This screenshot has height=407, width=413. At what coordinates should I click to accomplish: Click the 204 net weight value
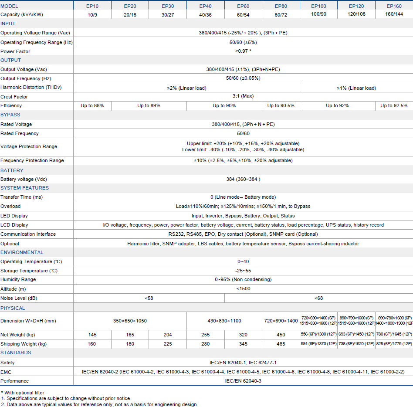tap(168, 335)
